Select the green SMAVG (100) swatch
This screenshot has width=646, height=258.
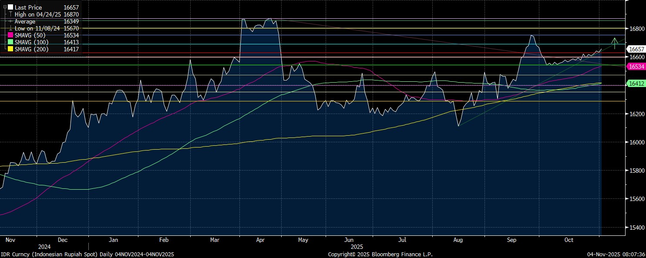pyautogui.click(x=10, y=42)
